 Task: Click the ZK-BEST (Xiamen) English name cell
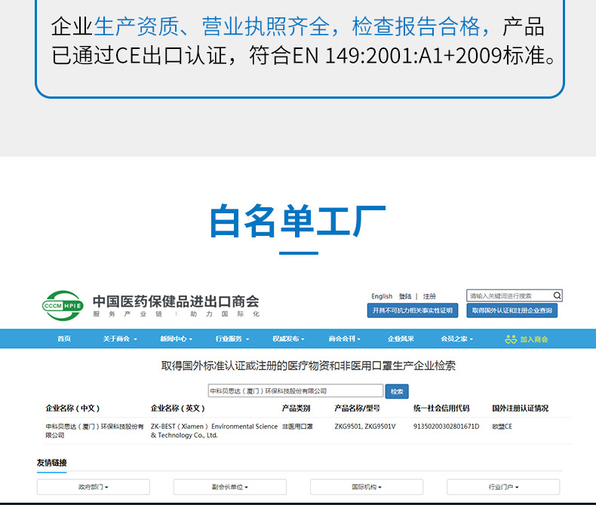click(214, 431)
